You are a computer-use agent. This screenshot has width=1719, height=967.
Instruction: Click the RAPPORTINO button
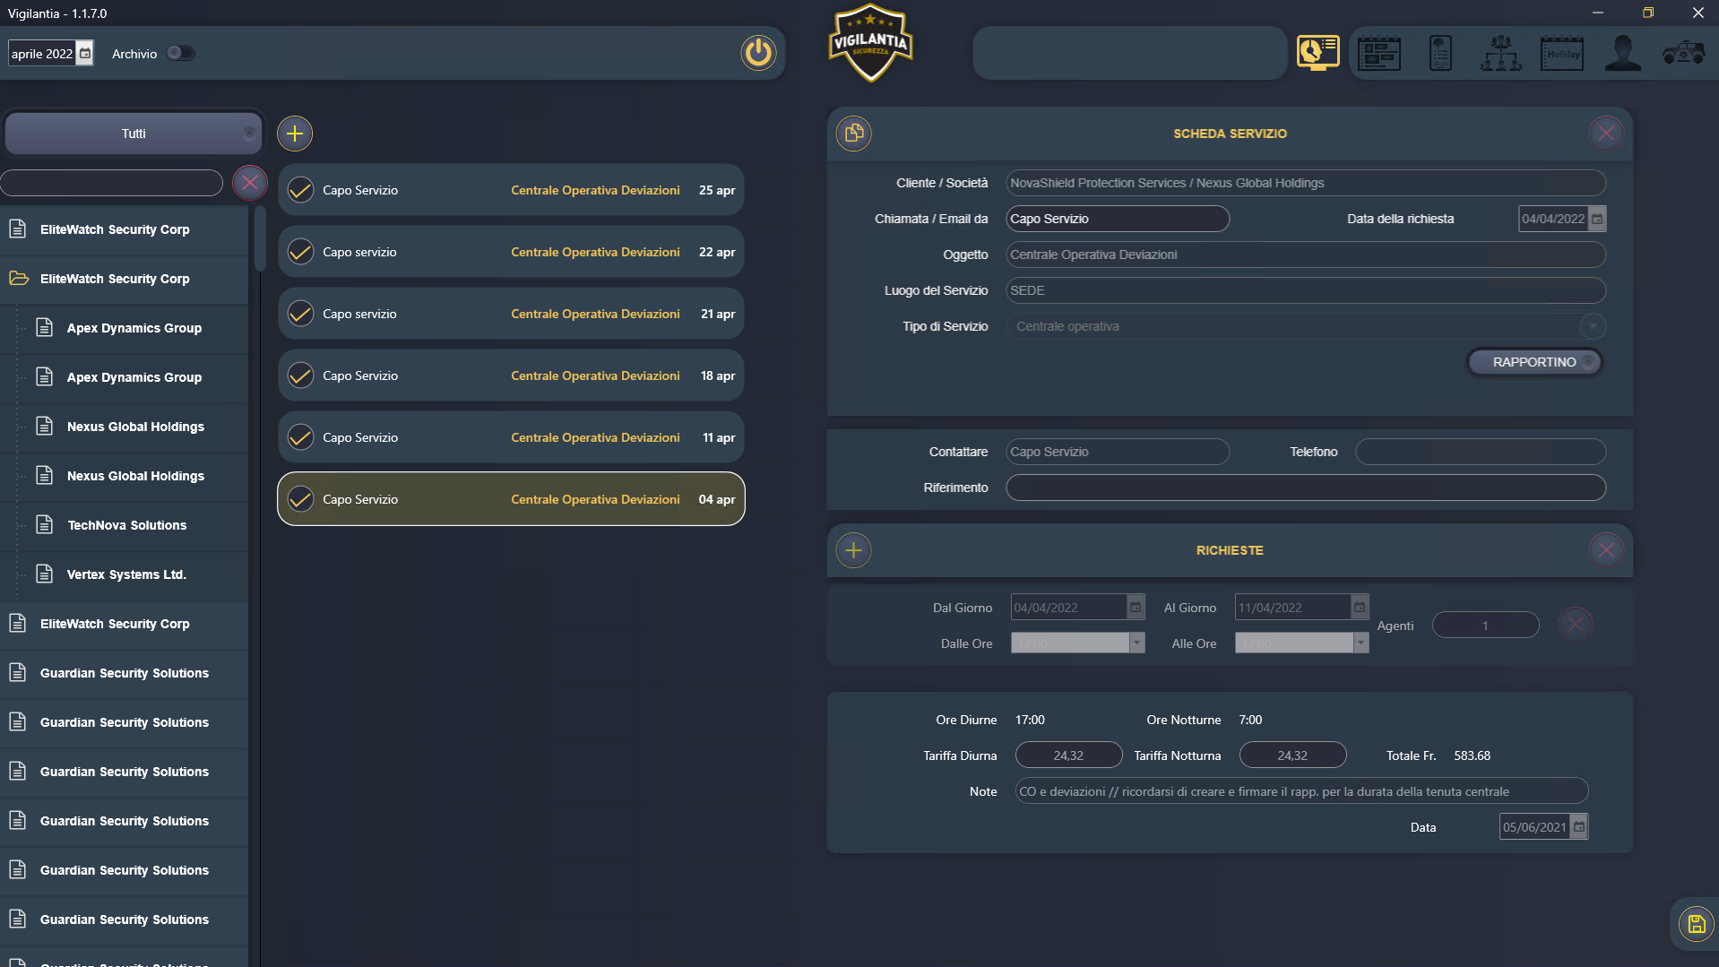(1533, 362)
